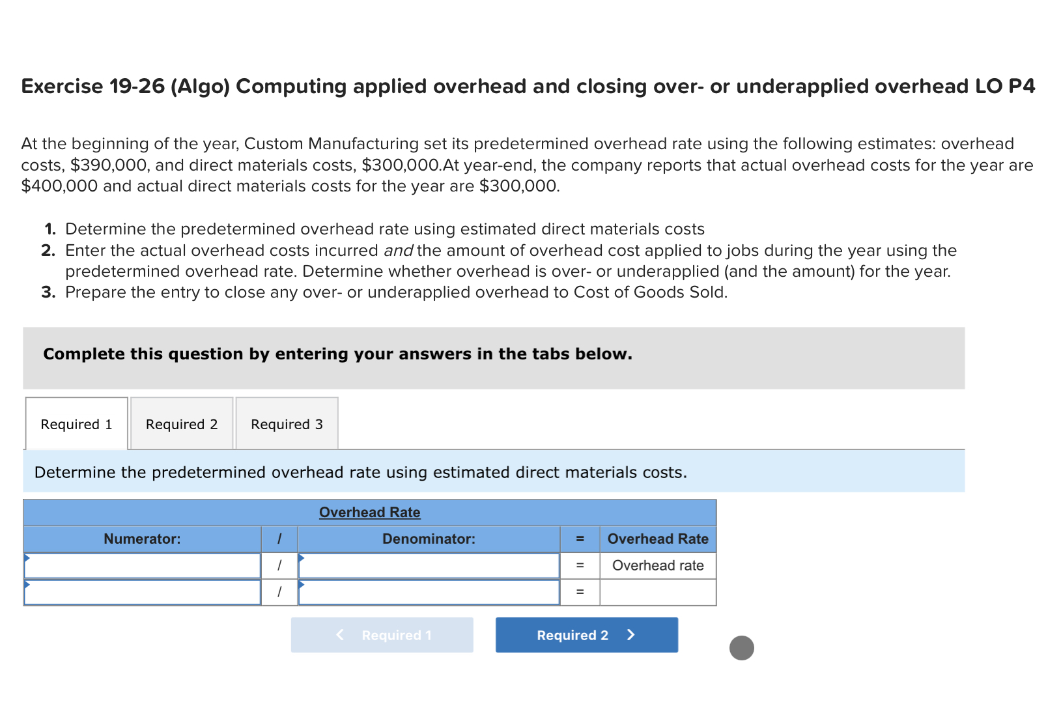Click the gray circle icon near bottom right
Image resolution: width=1061 pixels, height=704 pixels.
pos(742,648)
